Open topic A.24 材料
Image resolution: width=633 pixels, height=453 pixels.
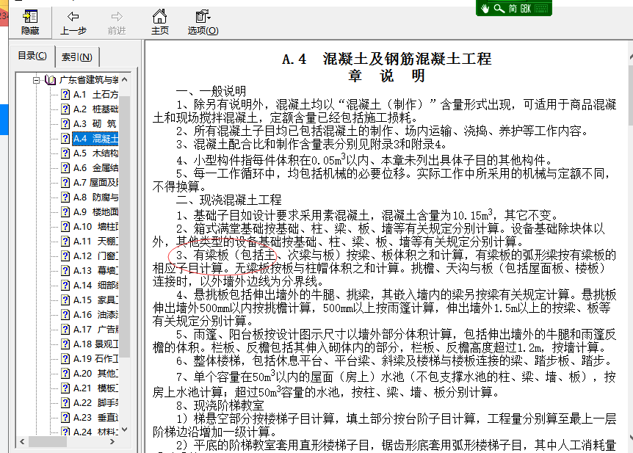(x=95, y=432)
